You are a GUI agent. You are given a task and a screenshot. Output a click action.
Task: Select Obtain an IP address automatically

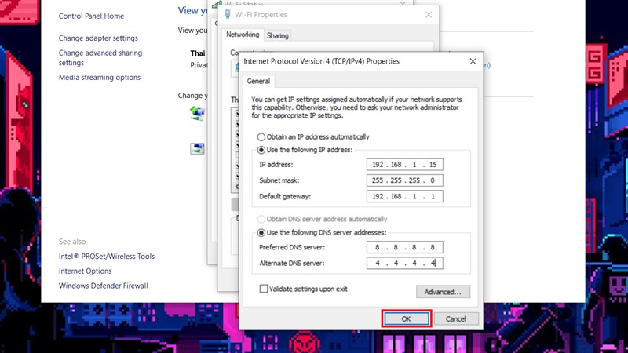coord(261,136)
